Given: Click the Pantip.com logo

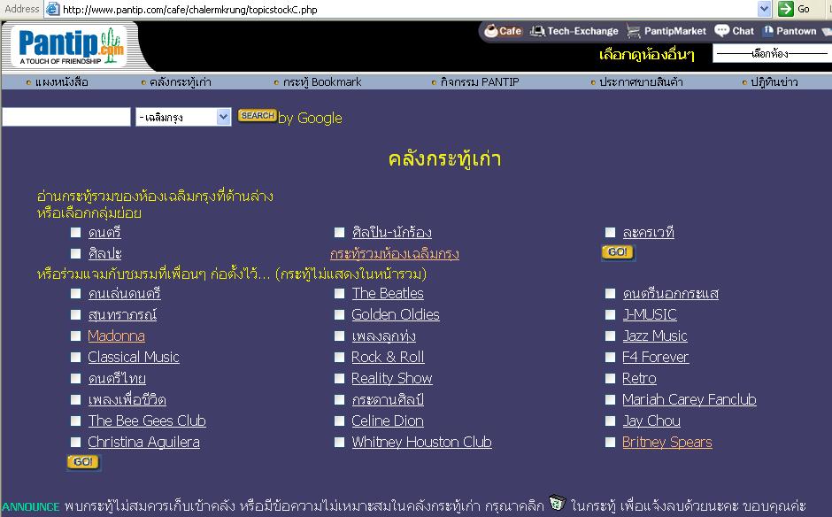Looking at the screenshot, I should coord(71,46).
